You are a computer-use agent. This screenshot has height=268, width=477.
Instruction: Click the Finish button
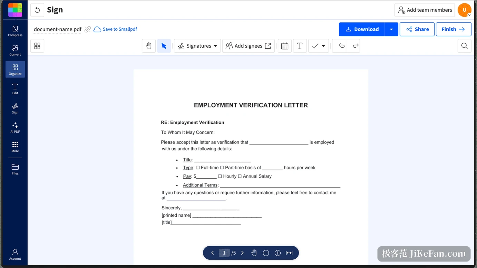pyautogui.click(x=454, y=29)
